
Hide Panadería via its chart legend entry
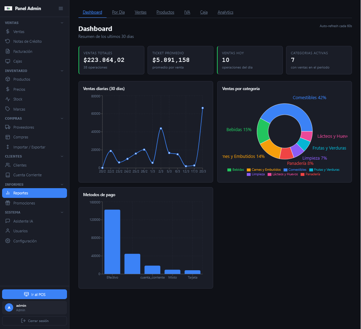tap(310, 174)
